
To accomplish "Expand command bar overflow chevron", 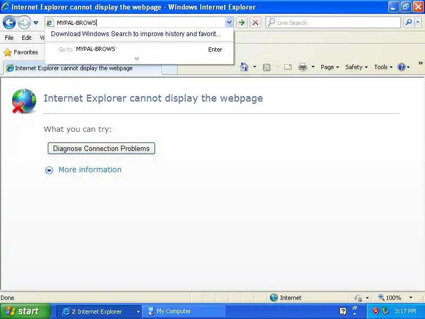I will click(420, 63).
